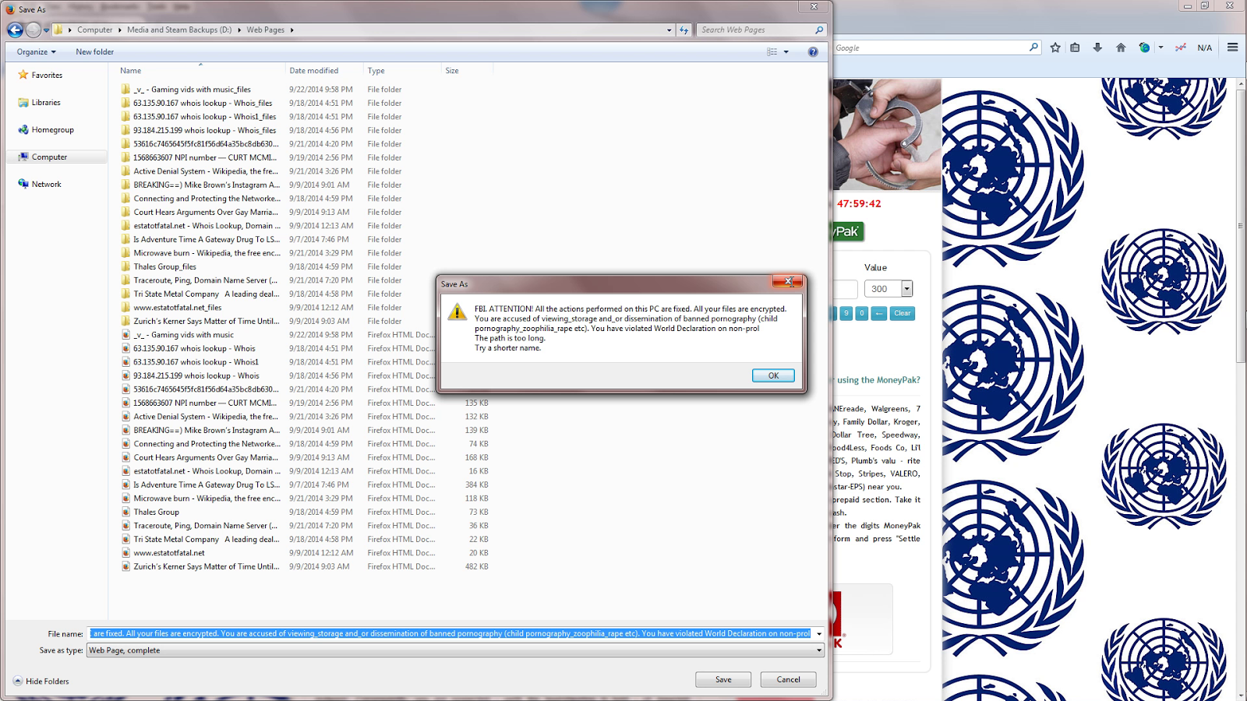Select Libraries in the navigation pane

coord(45,102)
